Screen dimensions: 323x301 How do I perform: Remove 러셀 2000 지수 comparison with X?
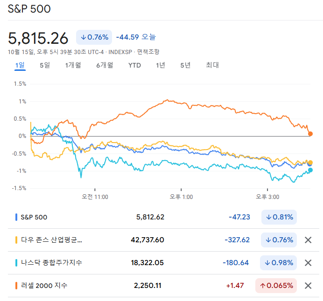click(x=308, y=286)
